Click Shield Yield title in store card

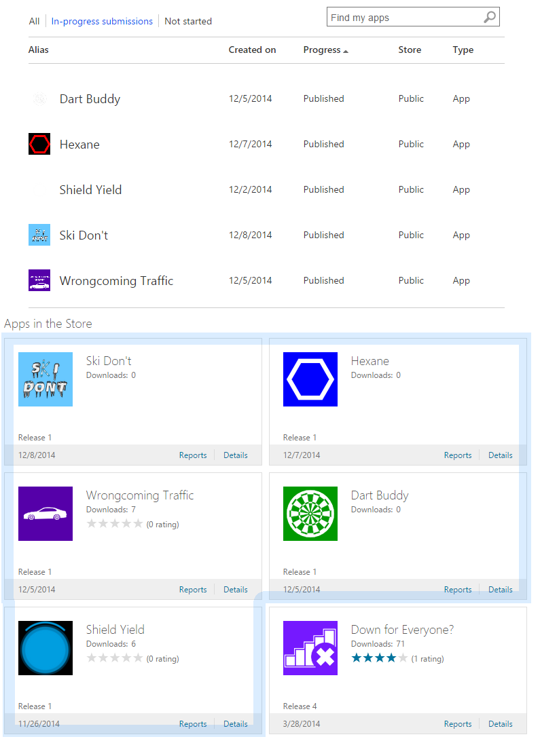point(115,630)
